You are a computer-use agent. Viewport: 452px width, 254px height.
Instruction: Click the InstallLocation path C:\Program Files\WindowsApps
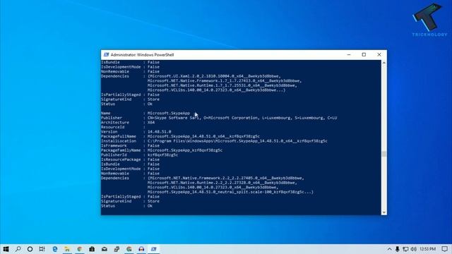click(237, 141)
